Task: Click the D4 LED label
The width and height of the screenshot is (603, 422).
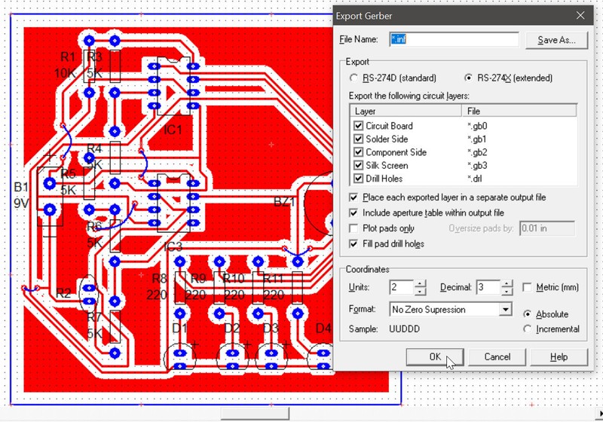Action: coord(323,329)
